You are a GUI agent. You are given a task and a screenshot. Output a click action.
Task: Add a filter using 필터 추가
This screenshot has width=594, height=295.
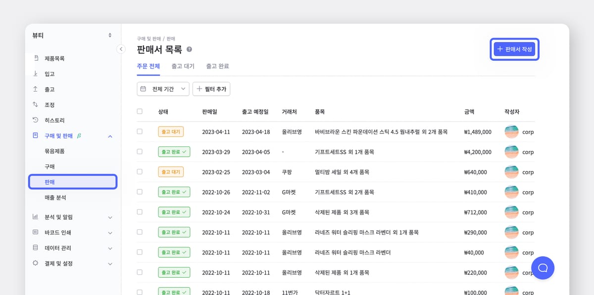(211, 89)
